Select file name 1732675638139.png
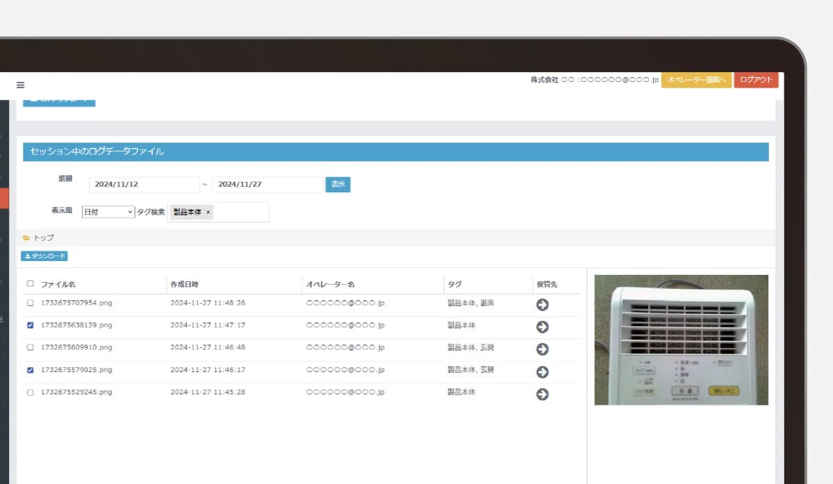The height and width of the screenshot is (484, 833). coord(76,325)
